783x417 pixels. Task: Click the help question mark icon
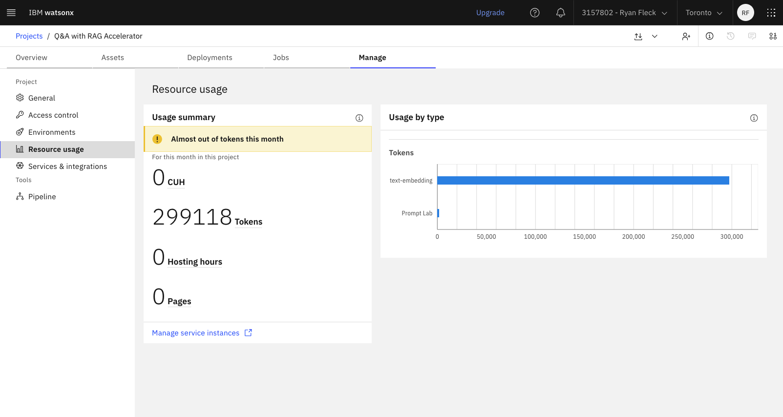534,13
